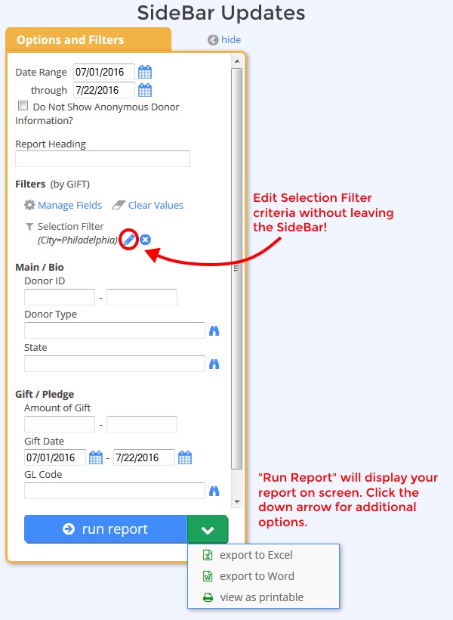The image size is (453, 620).
Task: Focus the GL Code input field
Action: point(115,491)
